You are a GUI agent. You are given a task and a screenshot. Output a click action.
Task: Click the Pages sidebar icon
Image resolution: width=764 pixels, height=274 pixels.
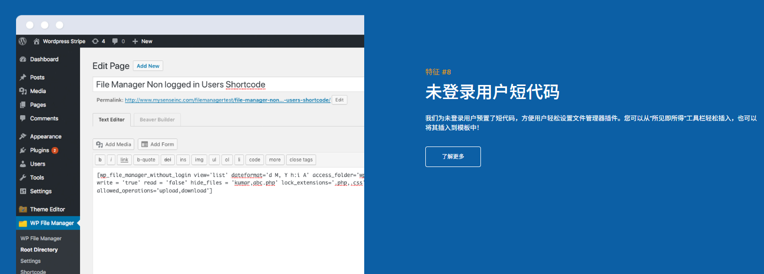[x=23, y=105]
